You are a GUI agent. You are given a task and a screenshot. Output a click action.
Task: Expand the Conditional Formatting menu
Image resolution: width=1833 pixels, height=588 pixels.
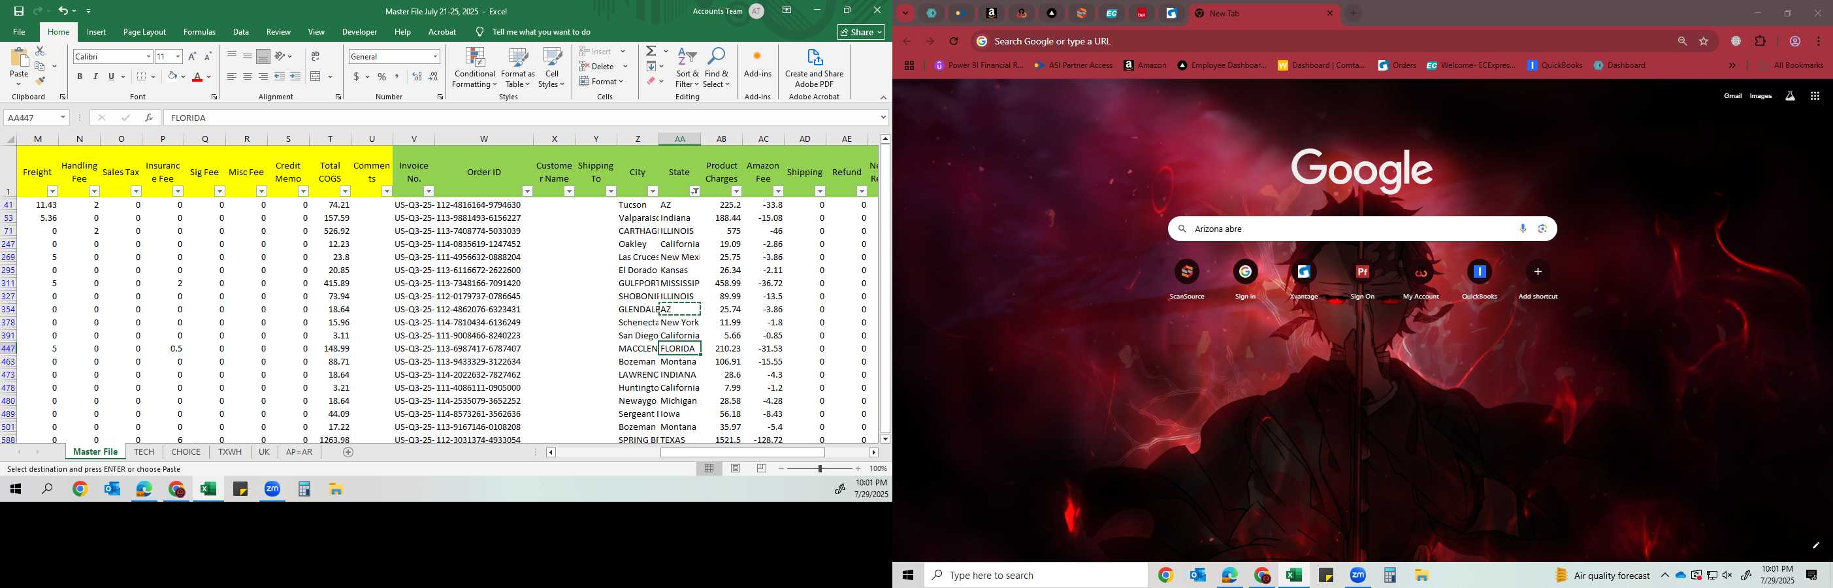(475, 69)
